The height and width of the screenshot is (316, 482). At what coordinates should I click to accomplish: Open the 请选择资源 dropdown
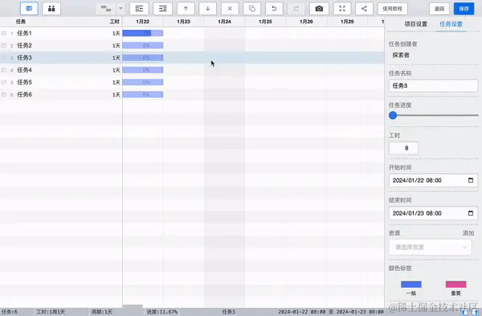pyautogui.click(x=431, y=247)
